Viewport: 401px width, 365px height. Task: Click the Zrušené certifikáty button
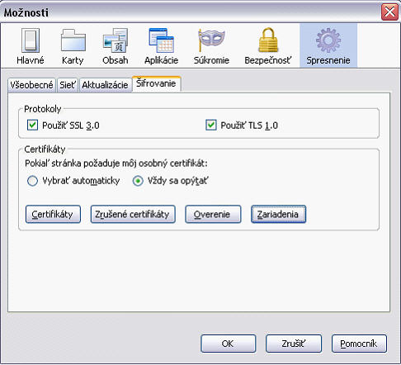click(x=133, y=214)
